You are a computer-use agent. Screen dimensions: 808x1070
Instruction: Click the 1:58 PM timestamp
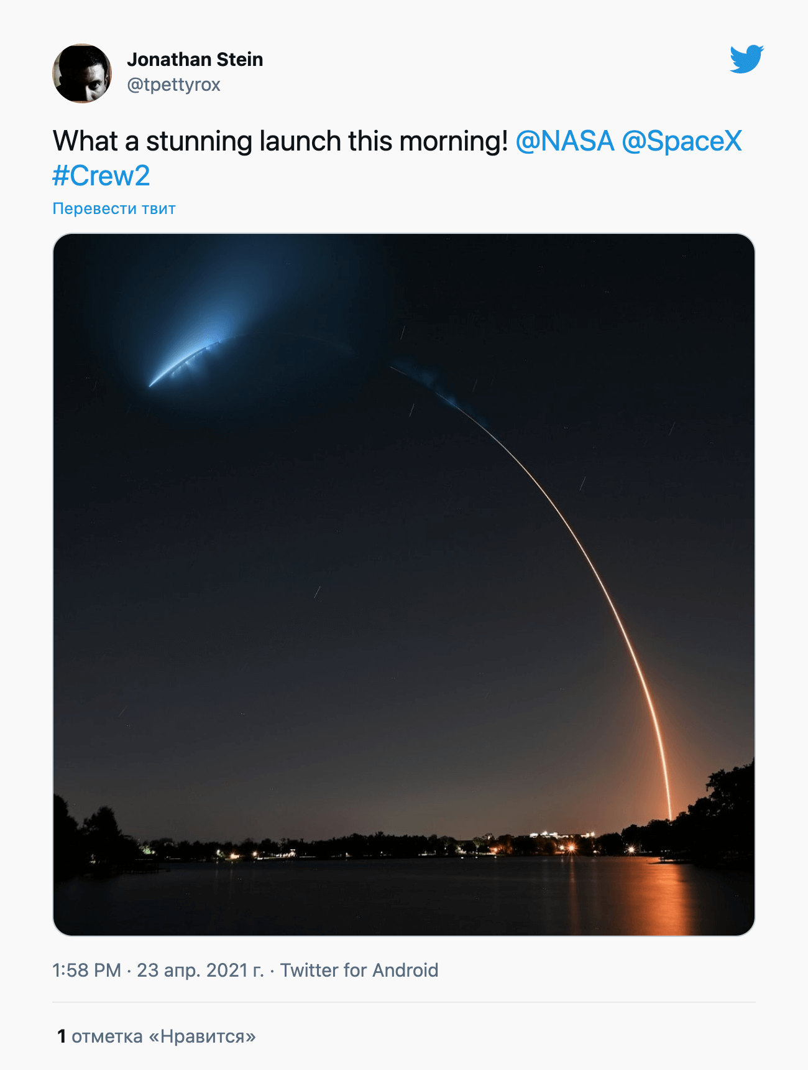coord(86,970)
